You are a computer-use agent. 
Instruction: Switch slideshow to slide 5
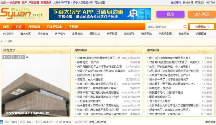tap(23, 57)
